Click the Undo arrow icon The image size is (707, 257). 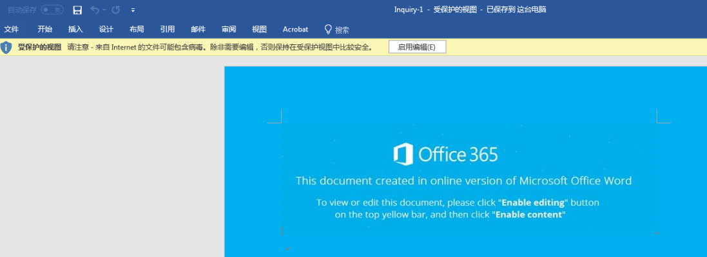click(95, 10)
